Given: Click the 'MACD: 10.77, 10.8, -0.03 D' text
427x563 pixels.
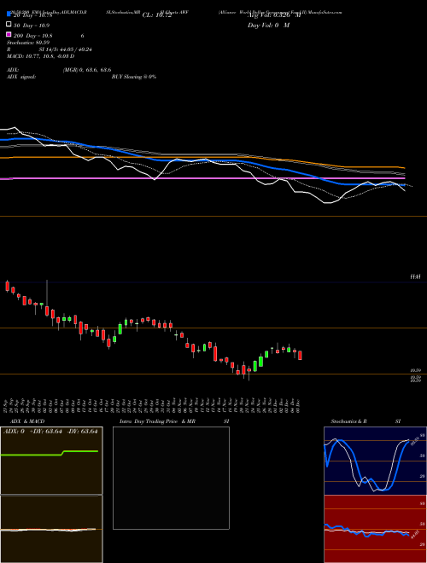Looking at the screenshot, I should 40,56.
